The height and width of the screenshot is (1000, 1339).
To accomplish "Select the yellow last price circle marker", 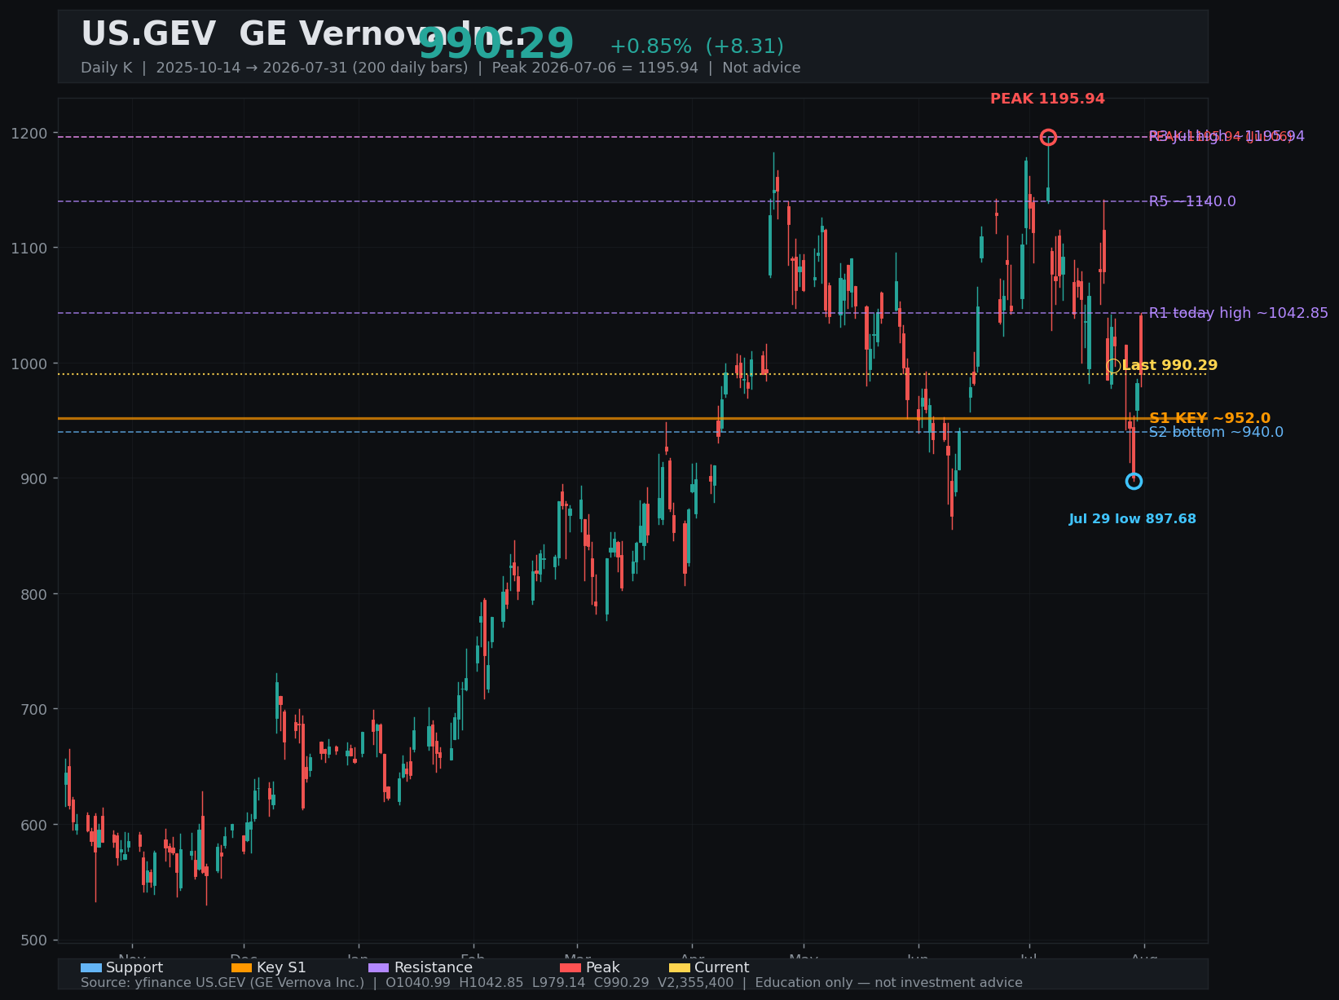I will pos(1113,366).
